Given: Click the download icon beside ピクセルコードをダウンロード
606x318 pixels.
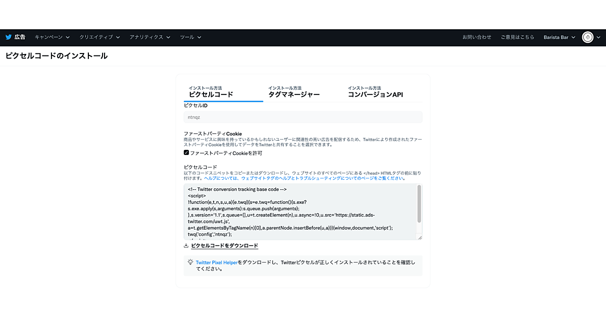Looking at the screenshot, I should pos(186,246).
